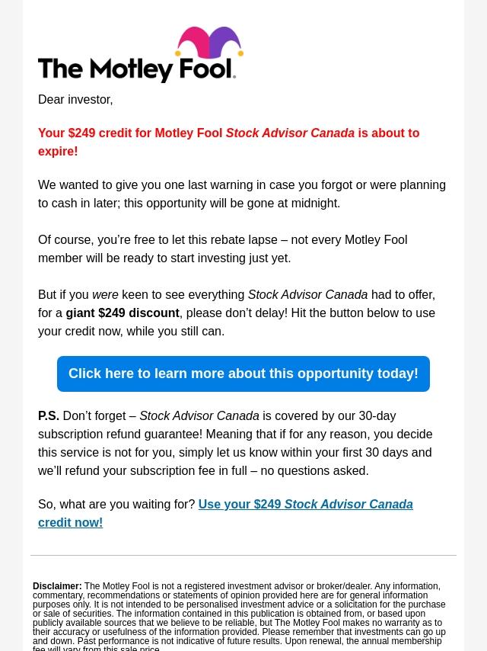The image size is (487, 651).
Task: Click the bold 'P.S.' label
Action: (x=49, y=416)
